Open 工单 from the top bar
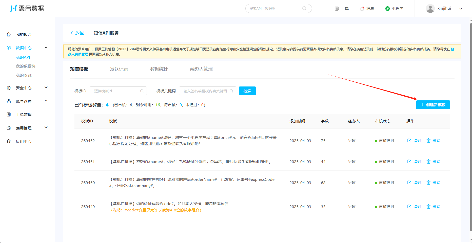This screenshot has width=472, height=243. point(342,8)
